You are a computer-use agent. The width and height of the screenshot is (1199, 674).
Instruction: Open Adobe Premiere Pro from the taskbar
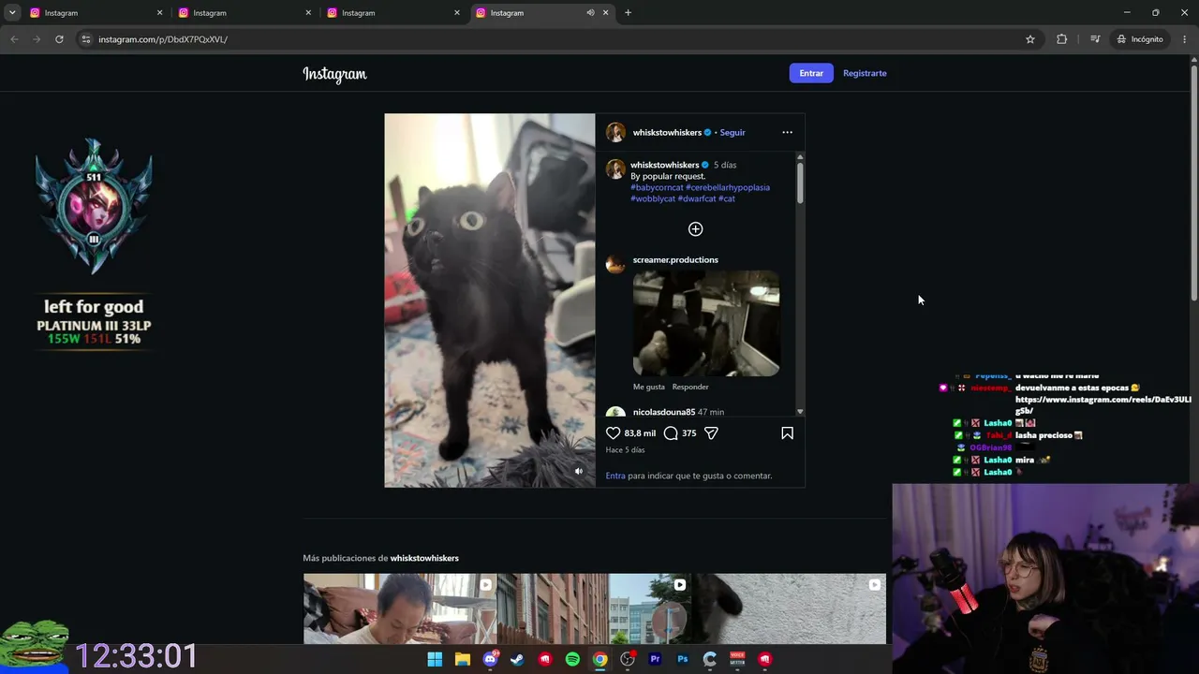coord(655,659)
